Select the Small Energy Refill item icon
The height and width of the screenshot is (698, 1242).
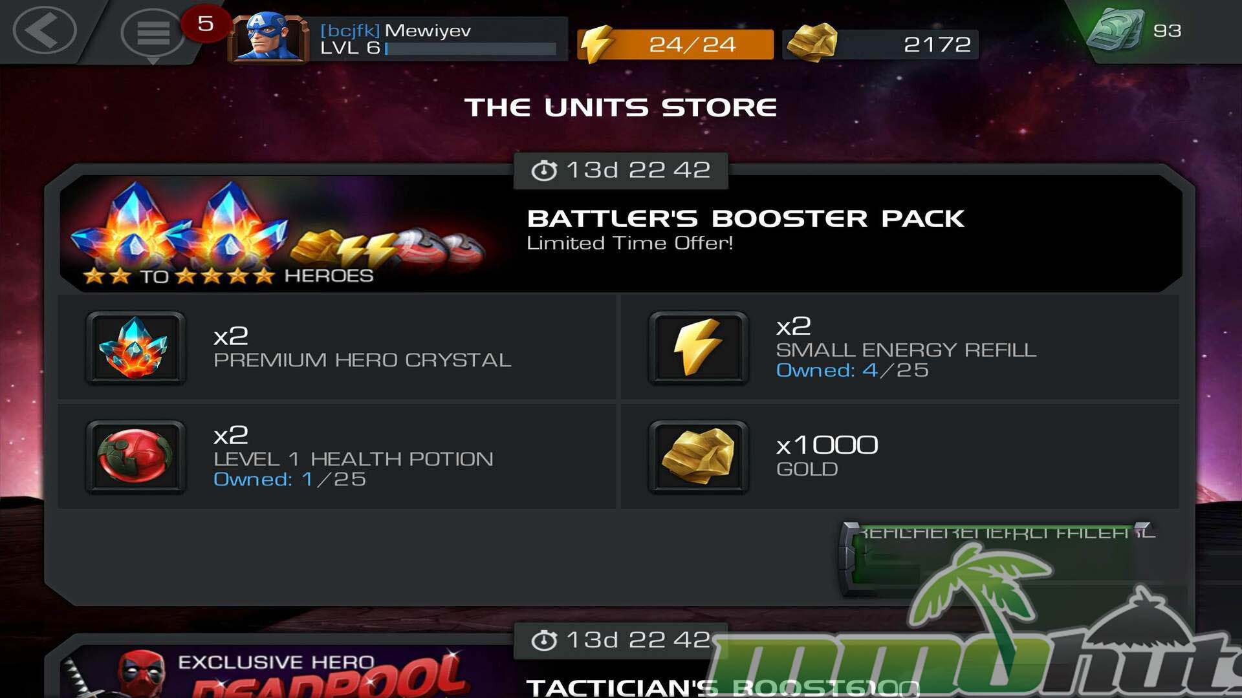point(699,348)
